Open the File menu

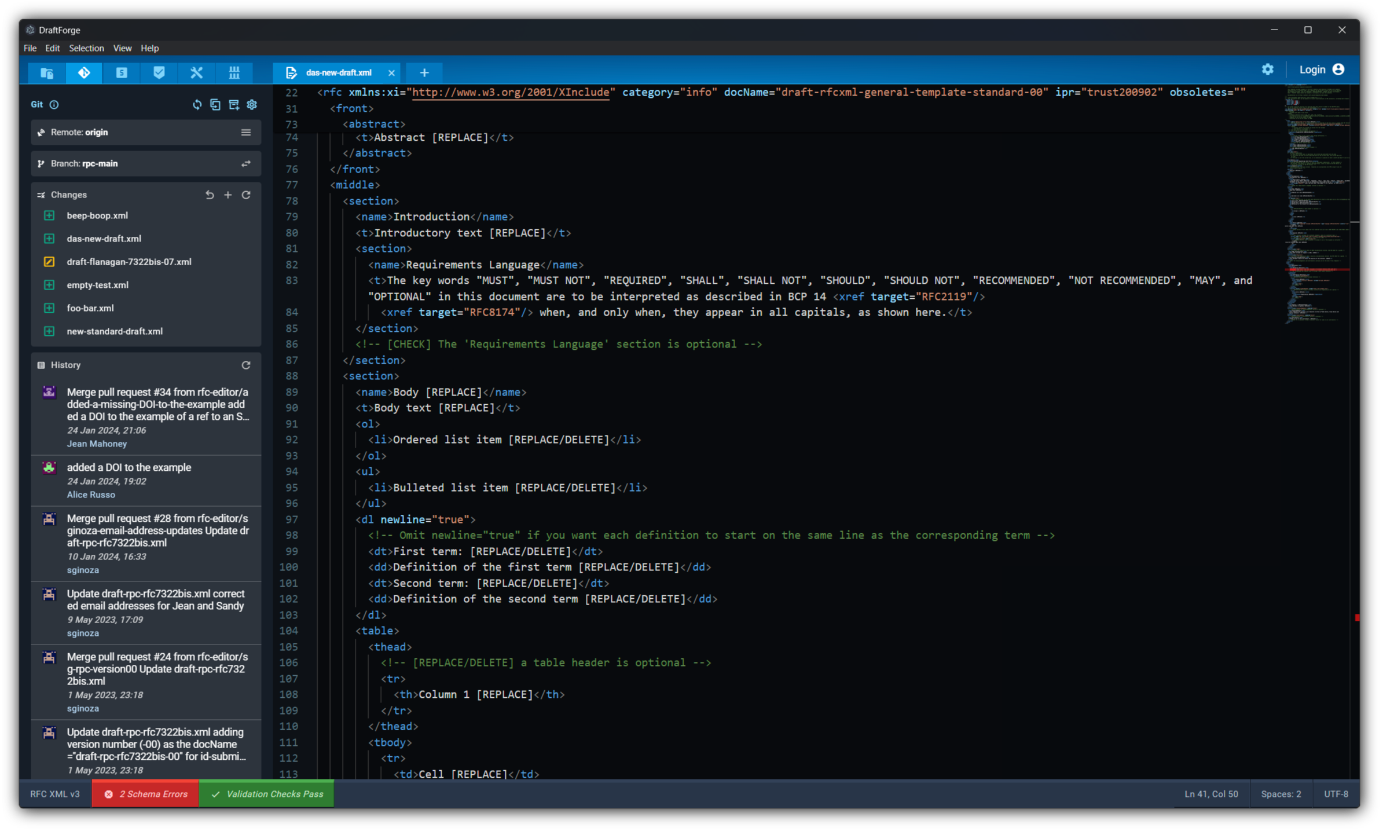coord(30,48)
